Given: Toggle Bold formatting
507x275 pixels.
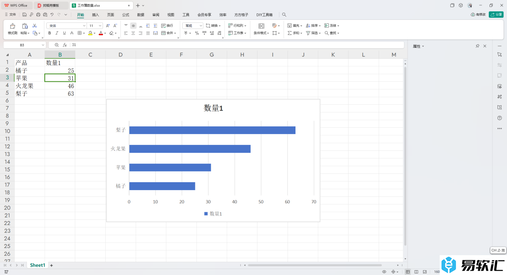Looking at the screenshot, I should [x=50, y=33].
